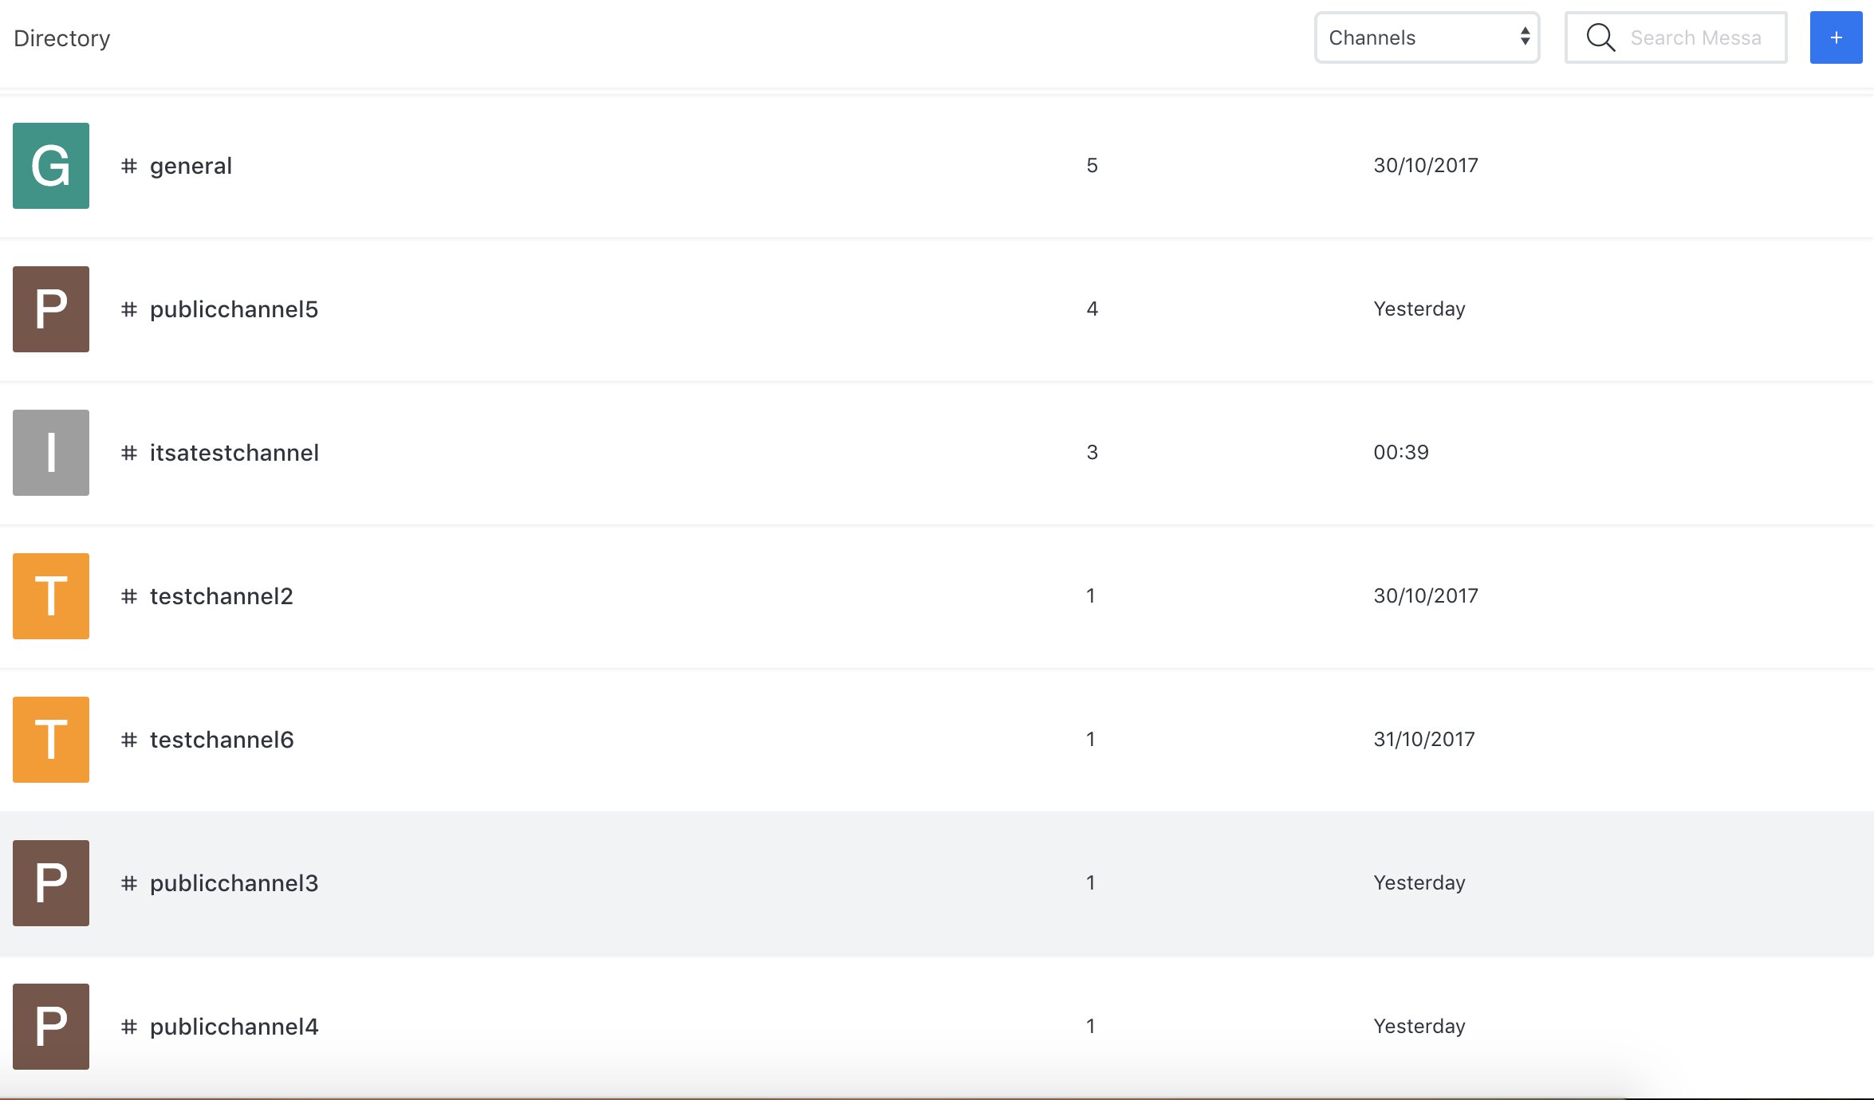Click the magnifying glass search icon
Screen dimensions: 1874x1100
[x=1600, y=37]
